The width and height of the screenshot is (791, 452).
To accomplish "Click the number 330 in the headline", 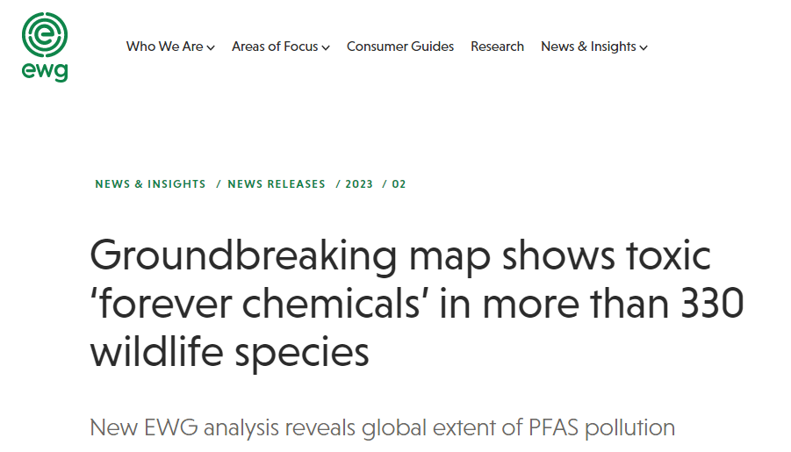I will 712,304.
